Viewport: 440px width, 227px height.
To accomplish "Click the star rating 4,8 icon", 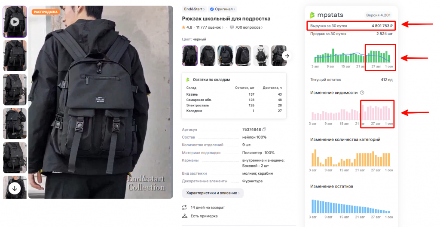I will tap(184, 27).
